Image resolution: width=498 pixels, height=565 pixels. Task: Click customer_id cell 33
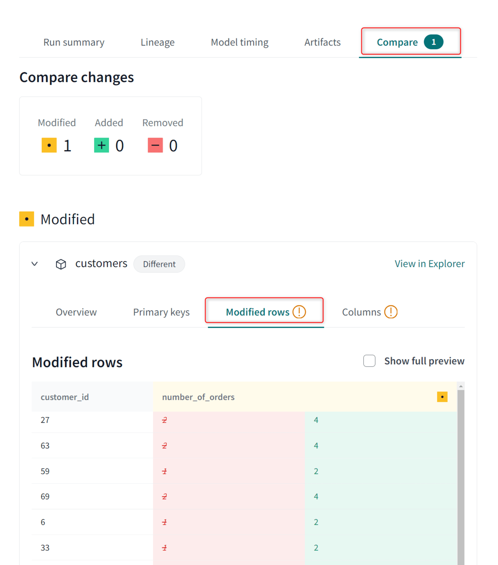92,548
